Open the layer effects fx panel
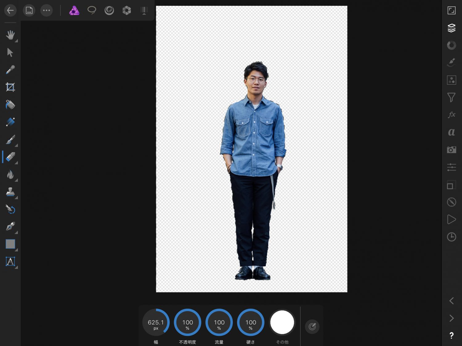Viewport: 462px width, 346px height. pyautogui.click(x=451, y=115)
